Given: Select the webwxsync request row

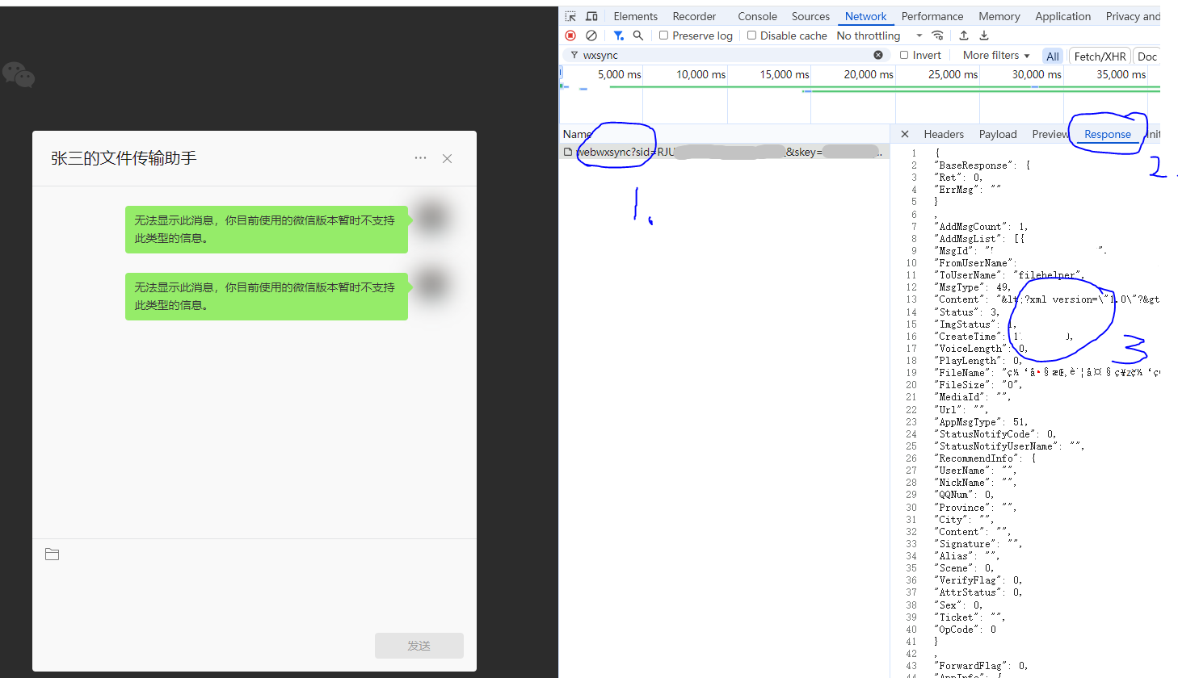Looking at the screenshot, I should click(x=725, y=152).
